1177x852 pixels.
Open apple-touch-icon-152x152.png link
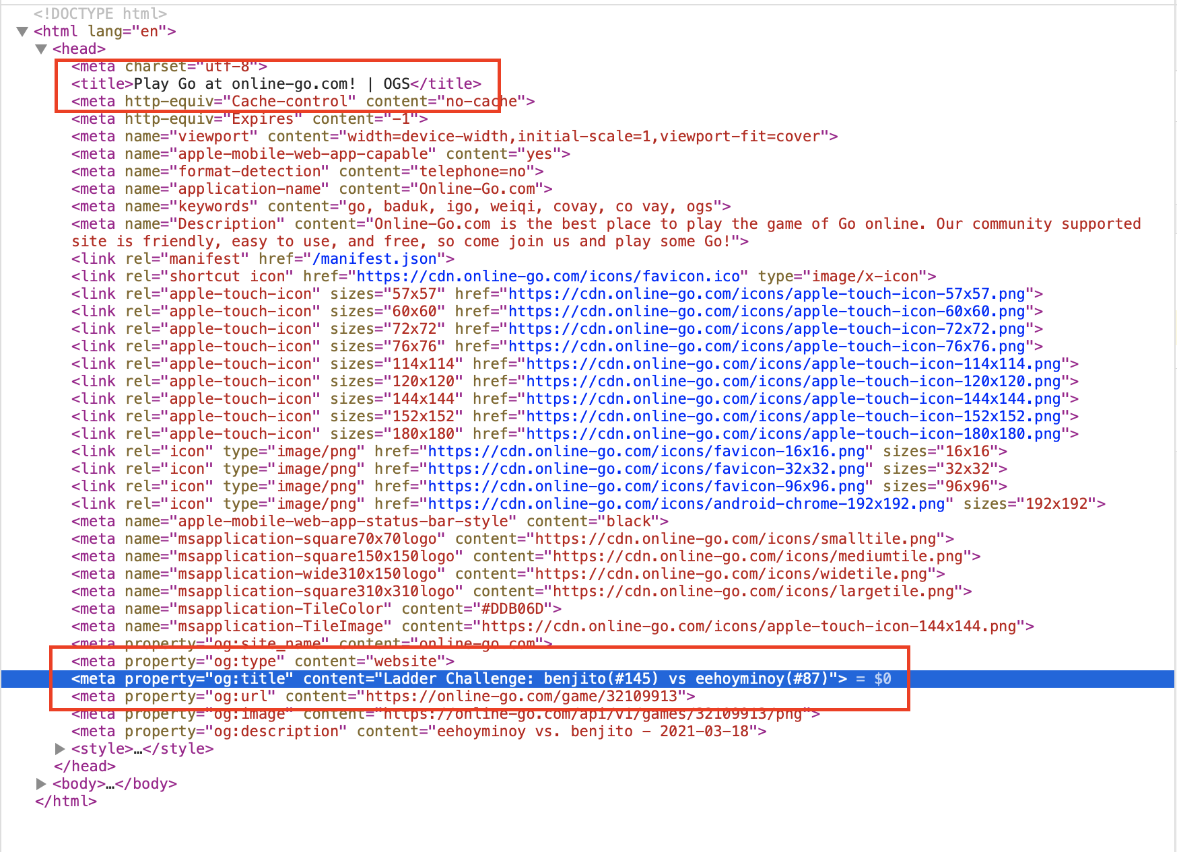tap(793, 417)
